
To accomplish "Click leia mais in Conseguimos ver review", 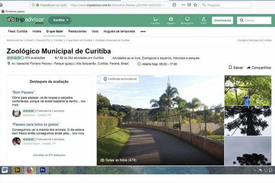I will pos(78,133).
